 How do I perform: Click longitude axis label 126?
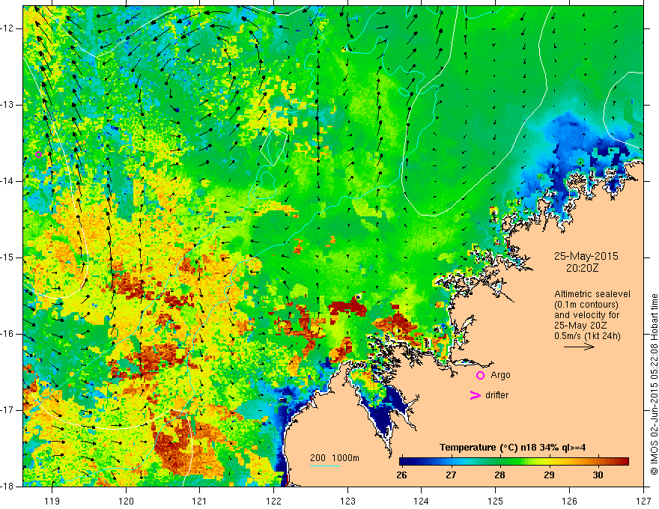coord(569,501)
